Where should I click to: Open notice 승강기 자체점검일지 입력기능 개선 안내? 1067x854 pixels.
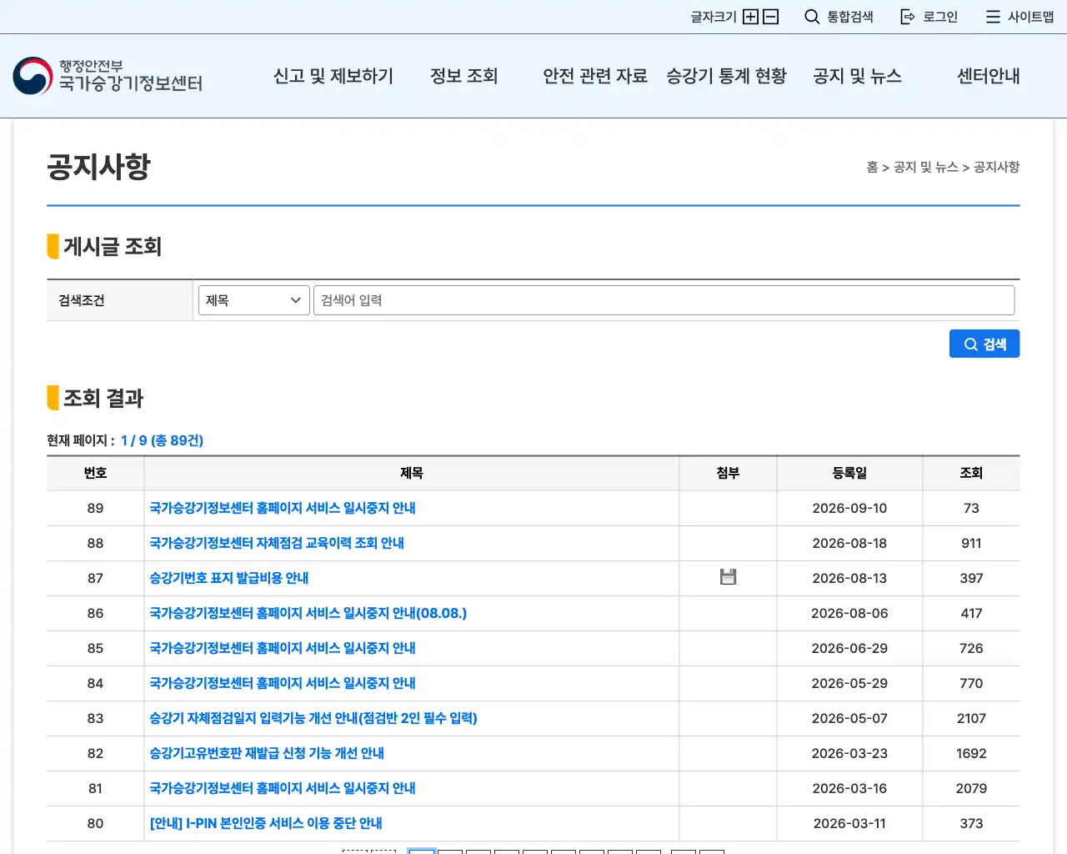click(313, 718)
